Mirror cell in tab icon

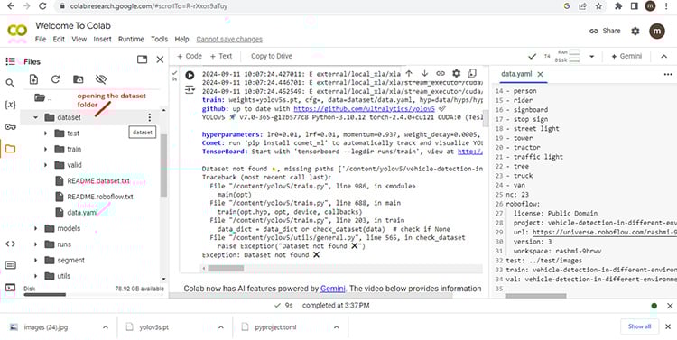[472, 73]
